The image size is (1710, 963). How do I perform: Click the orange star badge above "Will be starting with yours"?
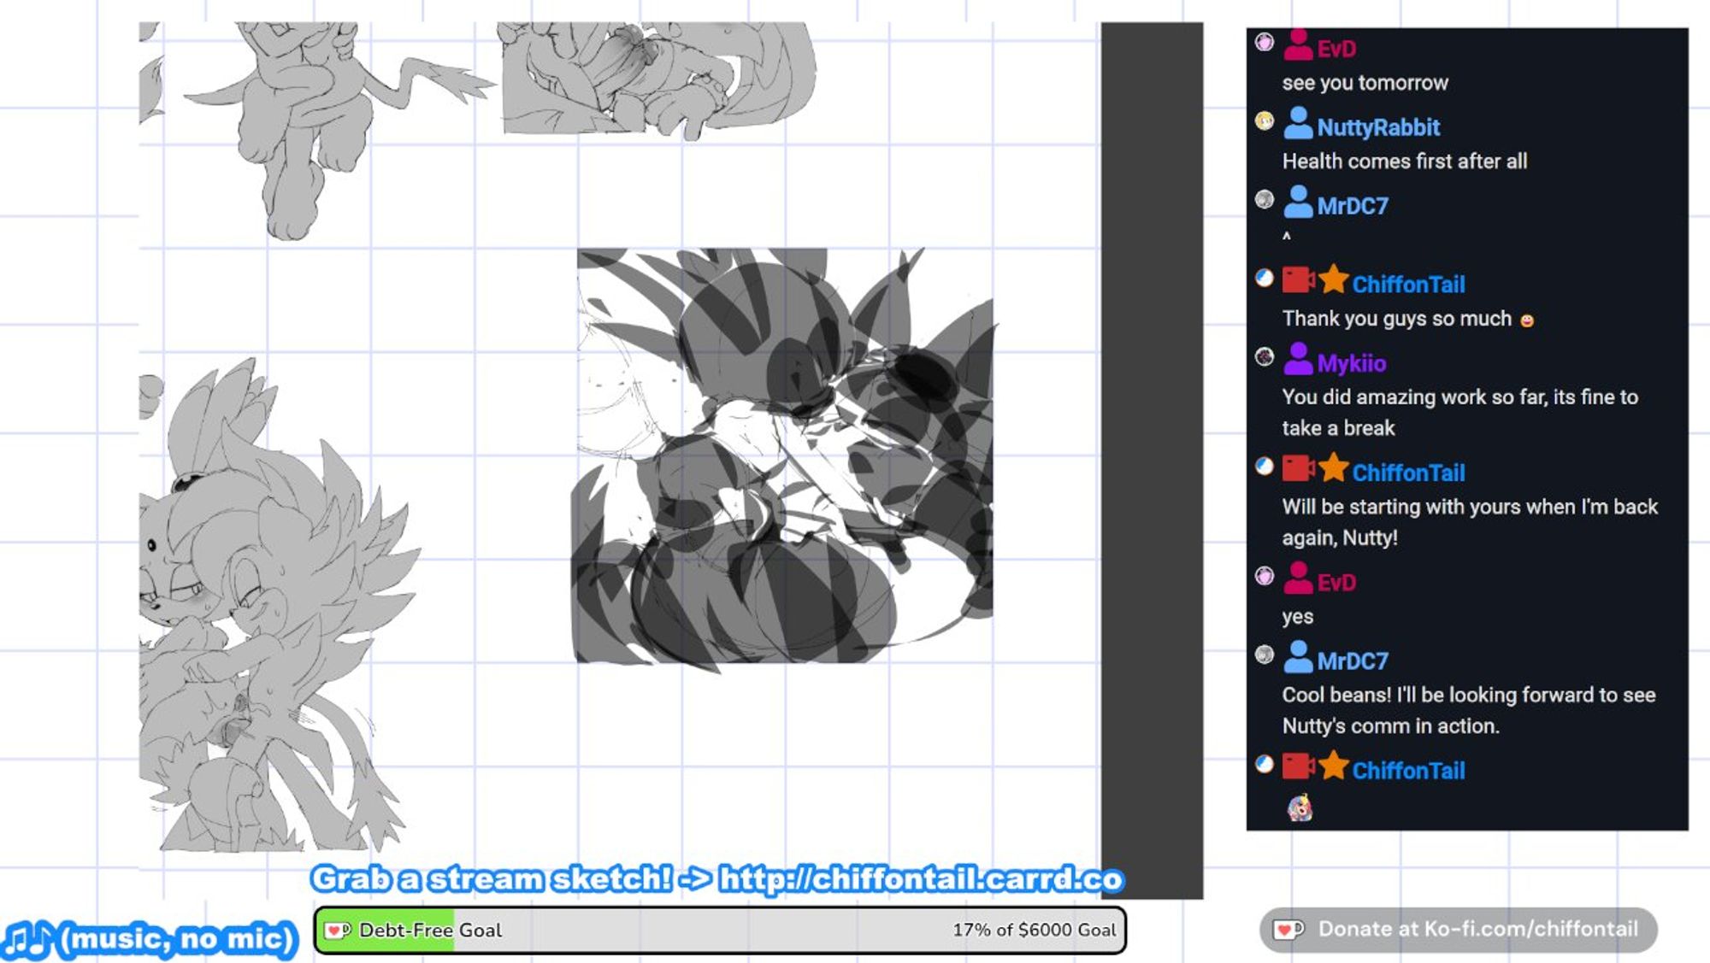[1333, 467]
